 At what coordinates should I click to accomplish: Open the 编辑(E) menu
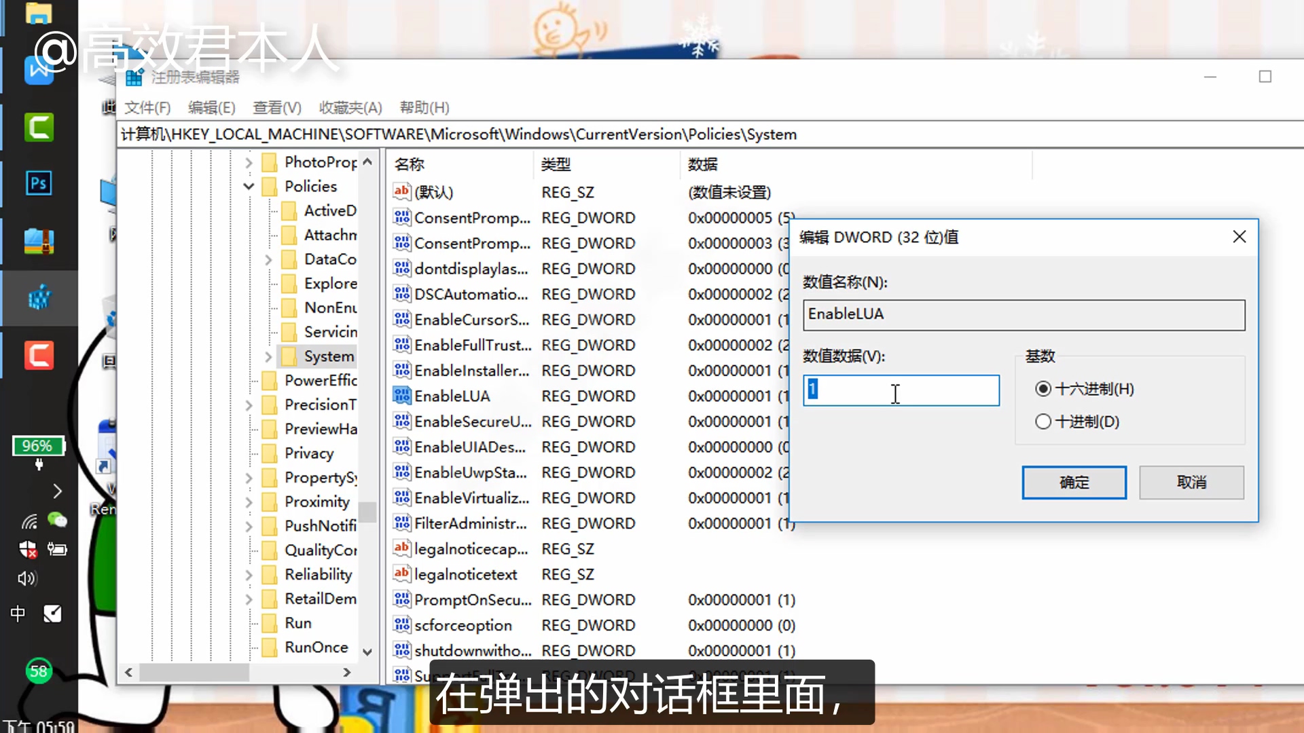click(x=211, y=107)
